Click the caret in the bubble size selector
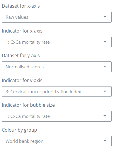Viewport: 114px width, 151px height. click(x=105, y=116)
